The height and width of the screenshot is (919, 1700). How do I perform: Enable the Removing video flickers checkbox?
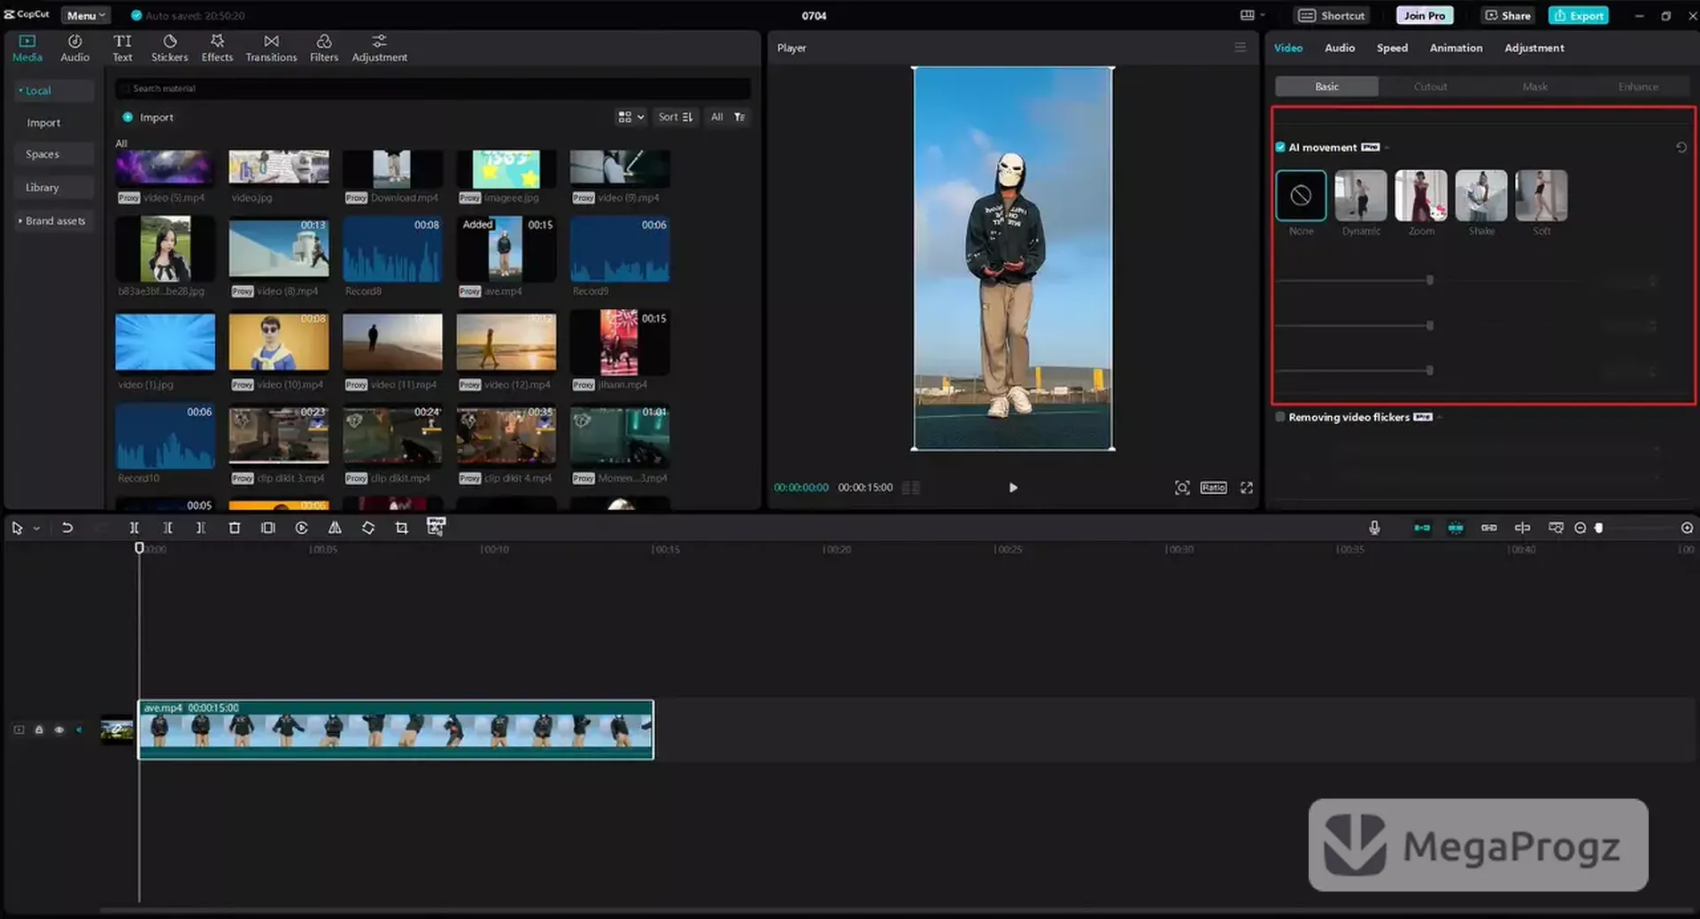[x=1280, y=417]
